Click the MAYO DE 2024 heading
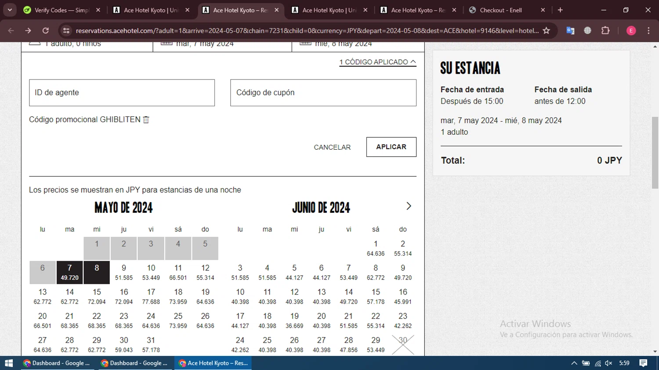Viewport: 659px width, 370px height. click(x=123, y=208)
